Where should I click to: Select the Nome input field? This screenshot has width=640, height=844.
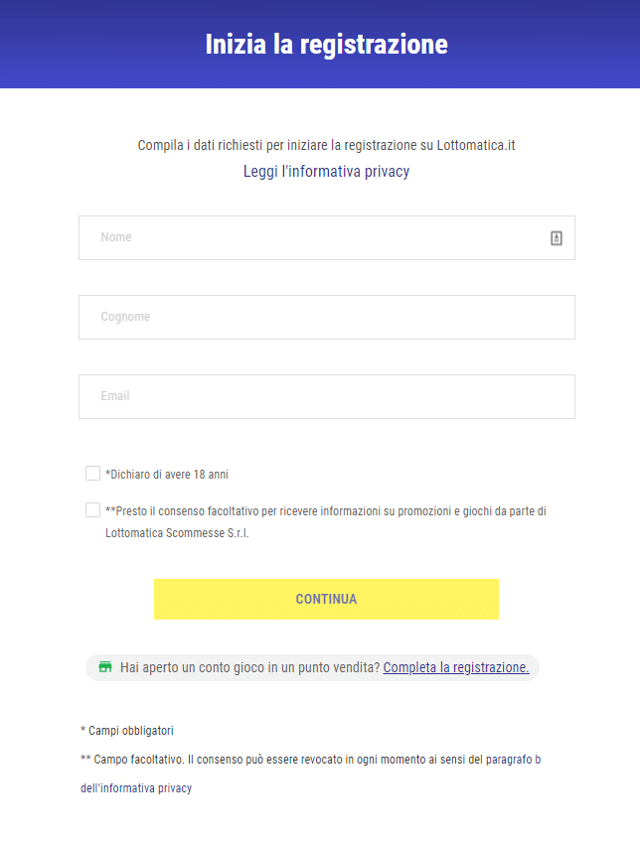coord(298,237)
